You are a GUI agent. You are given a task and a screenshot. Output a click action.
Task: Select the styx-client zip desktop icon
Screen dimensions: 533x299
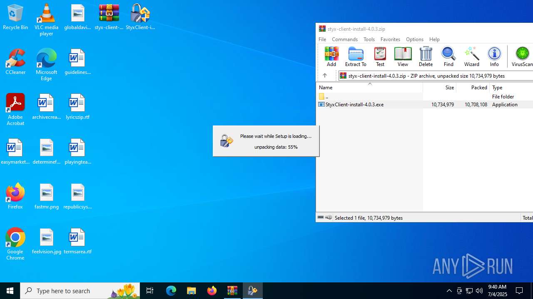point(109,17)
